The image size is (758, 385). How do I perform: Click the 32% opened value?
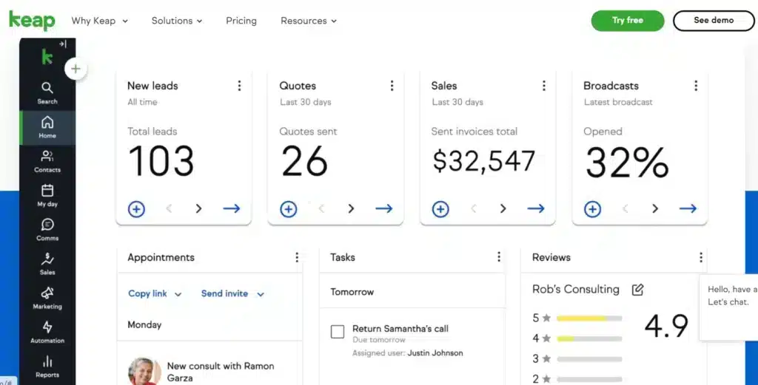coord(627,162)
